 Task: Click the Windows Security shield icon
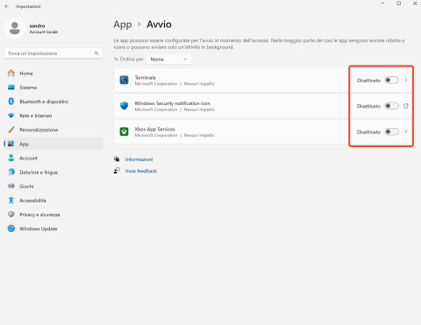(125, 106)
